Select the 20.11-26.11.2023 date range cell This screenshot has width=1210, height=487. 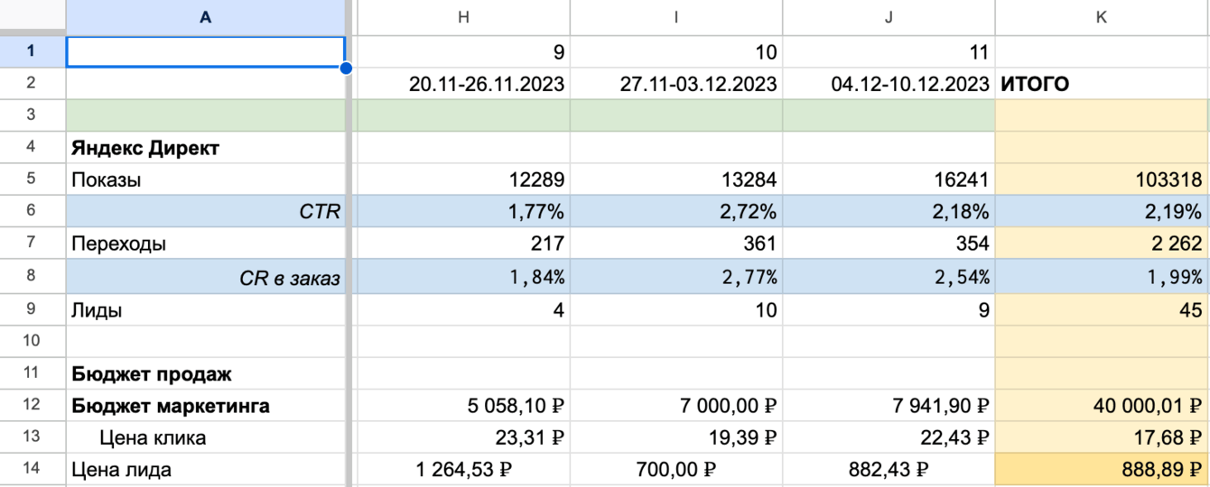(x=463, y=85)
